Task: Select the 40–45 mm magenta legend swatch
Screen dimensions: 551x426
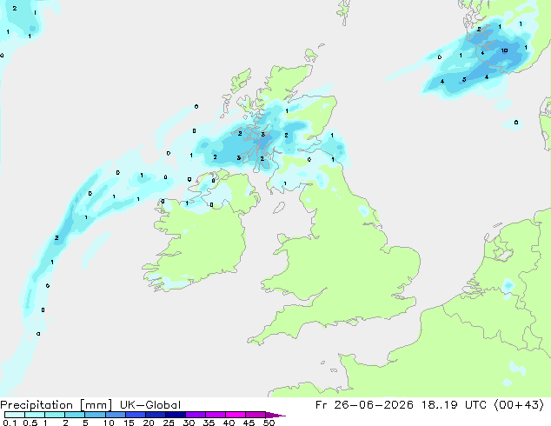Action: (x=236, y=415)
